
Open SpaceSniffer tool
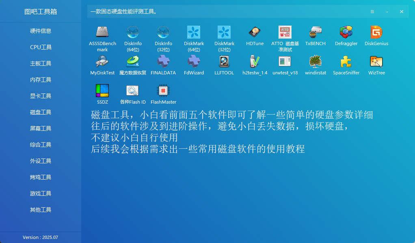tap(346, 65)
